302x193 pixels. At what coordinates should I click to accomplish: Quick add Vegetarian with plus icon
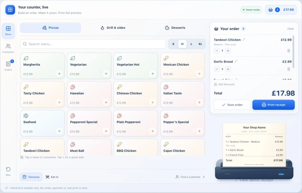tap(106, 74)
